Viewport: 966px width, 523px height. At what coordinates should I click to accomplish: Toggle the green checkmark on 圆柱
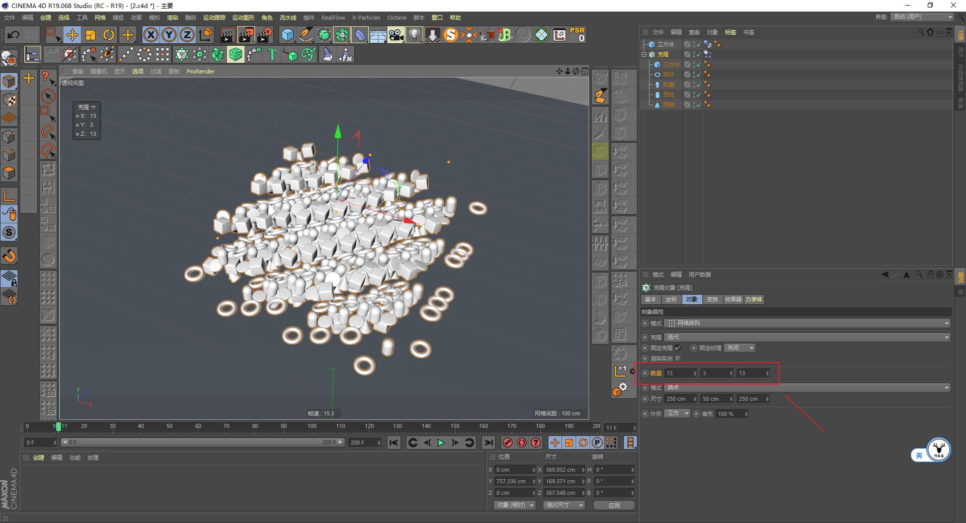point(699,95)
